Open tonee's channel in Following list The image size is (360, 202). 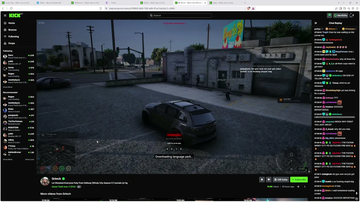(18, 69)
